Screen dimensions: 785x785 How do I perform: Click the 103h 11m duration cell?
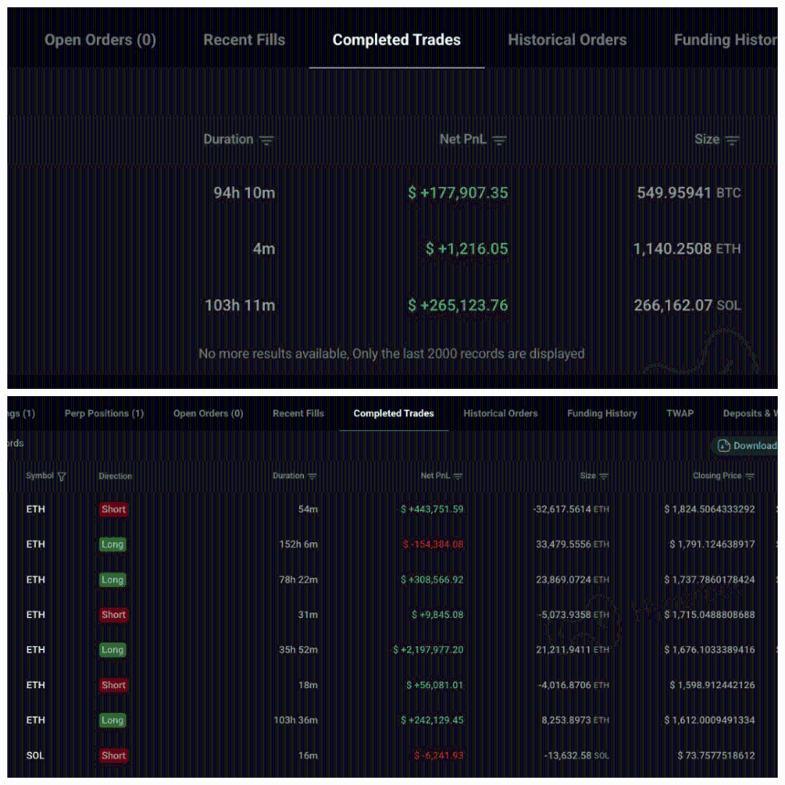pyautogui.click(x=240, y=306)
